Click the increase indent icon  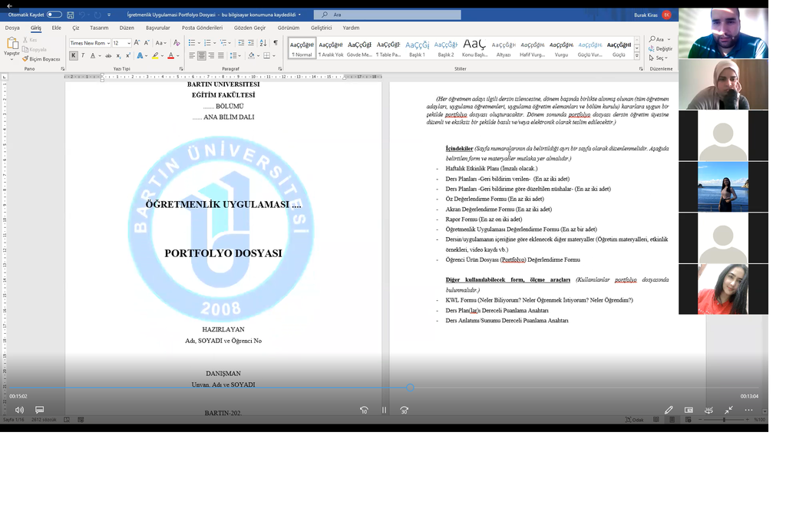pos(251,43)
